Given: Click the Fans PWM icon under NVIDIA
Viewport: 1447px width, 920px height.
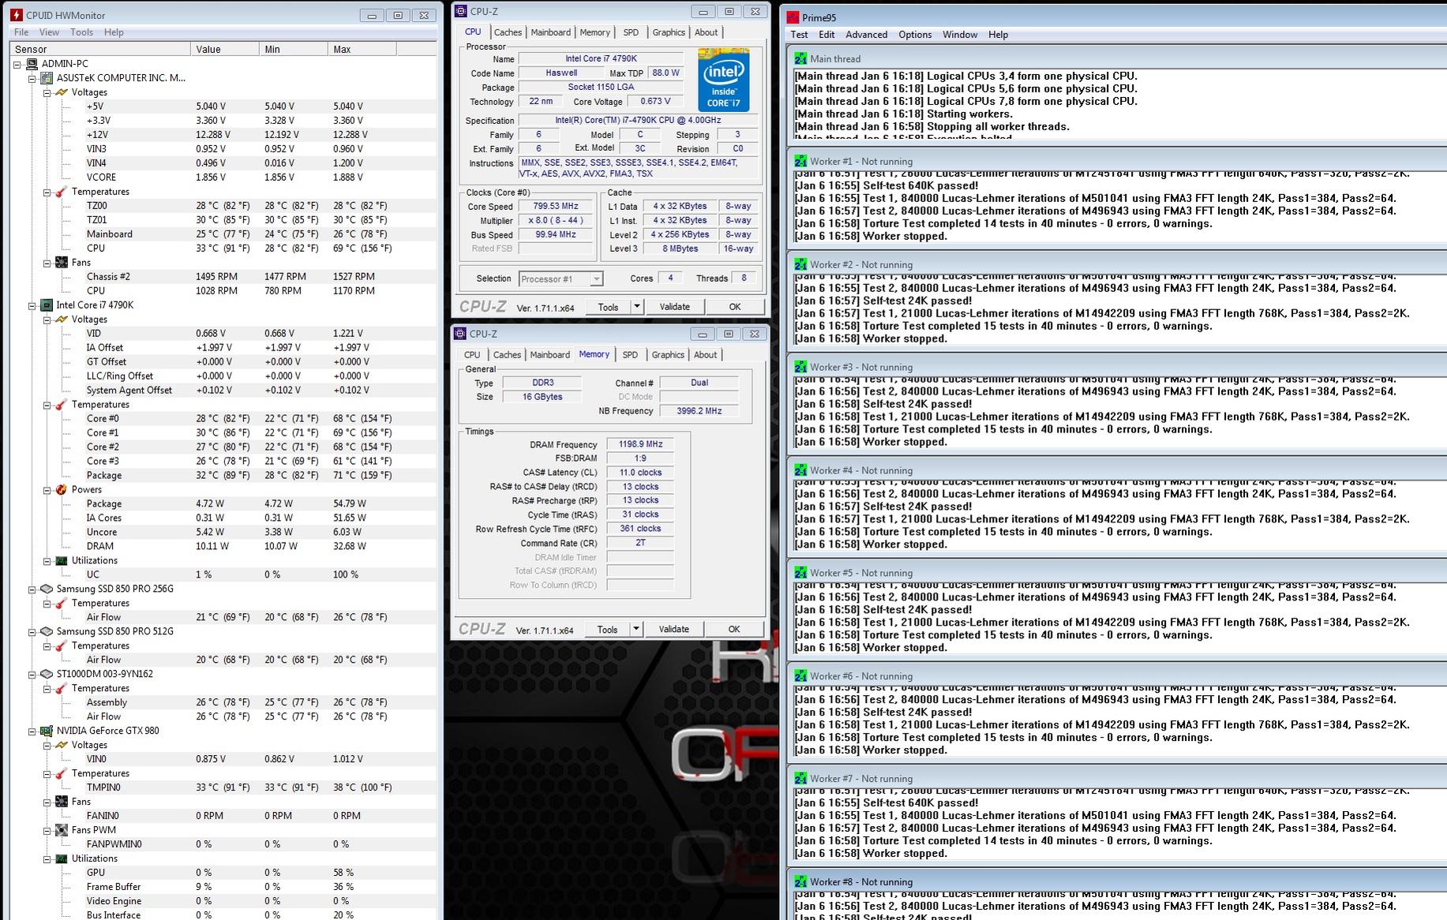Looking at the screenshot, I should [x=61, y=830].
